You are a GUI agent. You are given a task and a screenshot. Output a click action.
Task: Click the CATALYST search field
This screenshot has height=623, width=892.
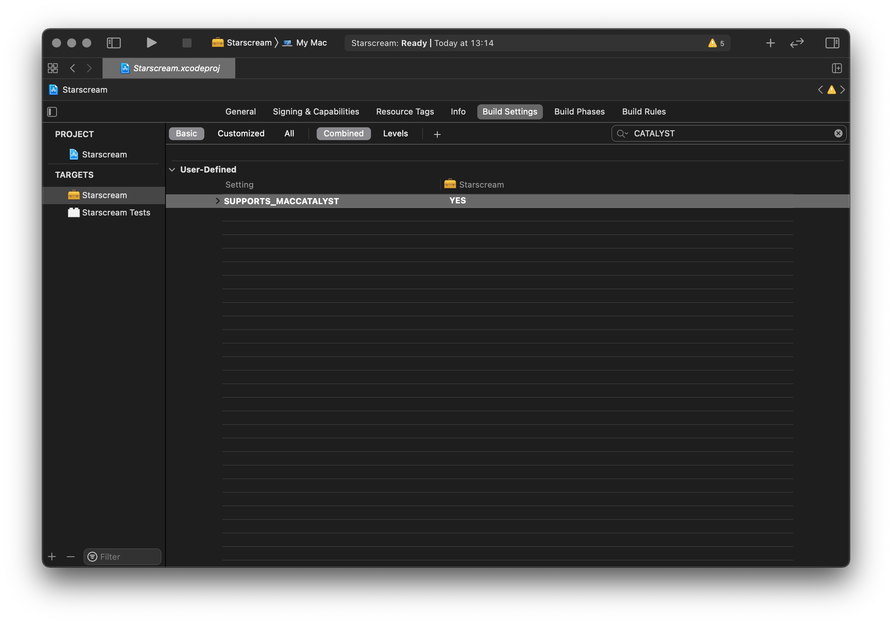pyautogui.click(x=729, y=134)
